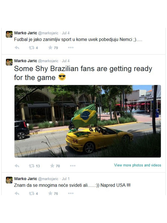The image size is (167, 223).
Task: Reply to the 'Napred USA' tweet
Action: (17, 193)
